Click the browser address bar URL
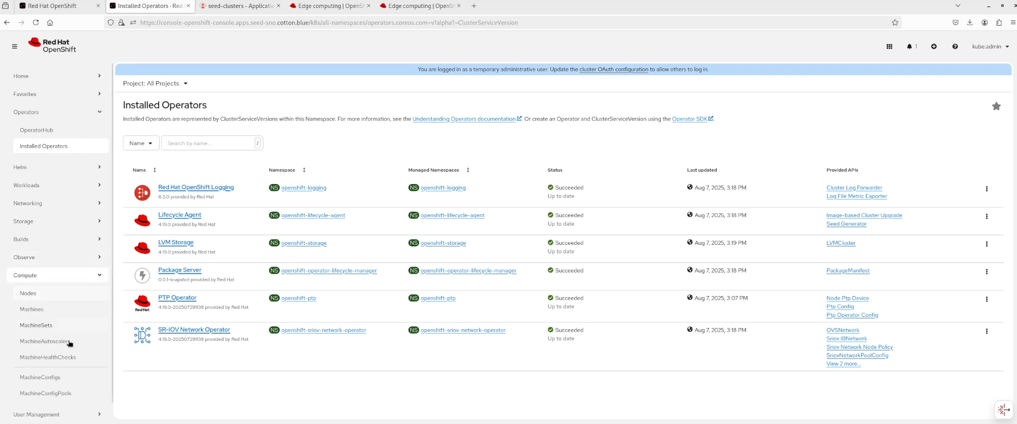 point(329,22)
